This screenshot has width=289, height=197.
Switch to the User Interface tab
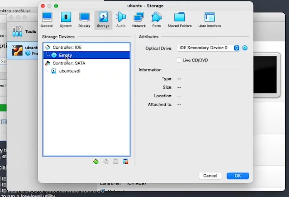[x=210, y=20]
